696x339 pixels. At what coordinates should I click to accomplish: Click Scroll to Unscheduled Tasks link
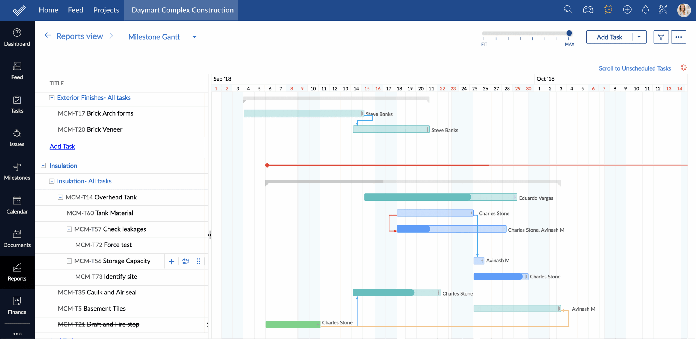coord(635,68)
